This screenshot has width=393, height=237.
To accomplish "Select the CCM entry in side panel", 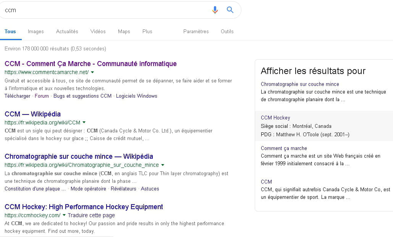I will coord(266,182).
